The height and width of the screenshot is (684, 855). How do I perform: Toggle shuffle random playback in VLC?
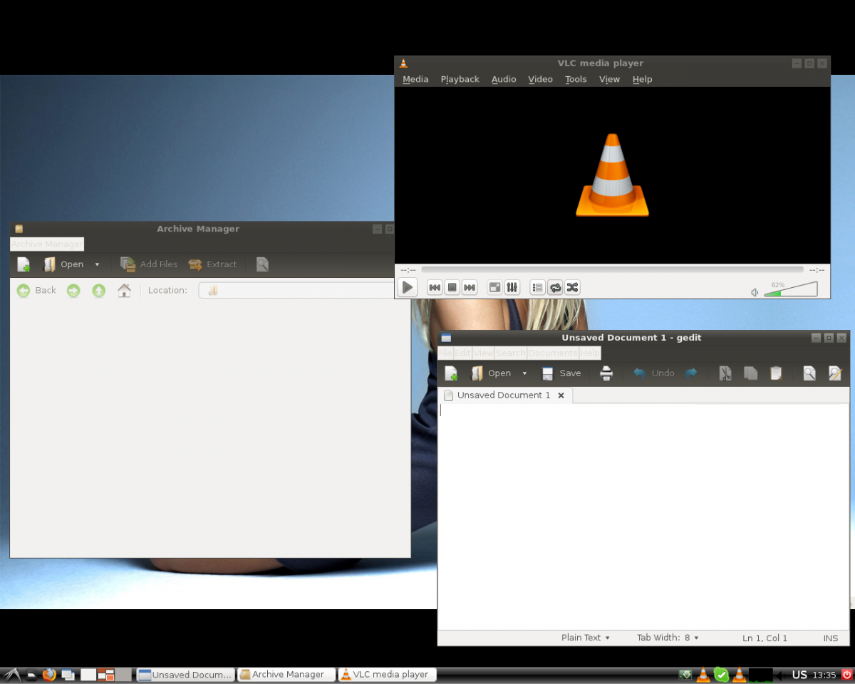571,287
